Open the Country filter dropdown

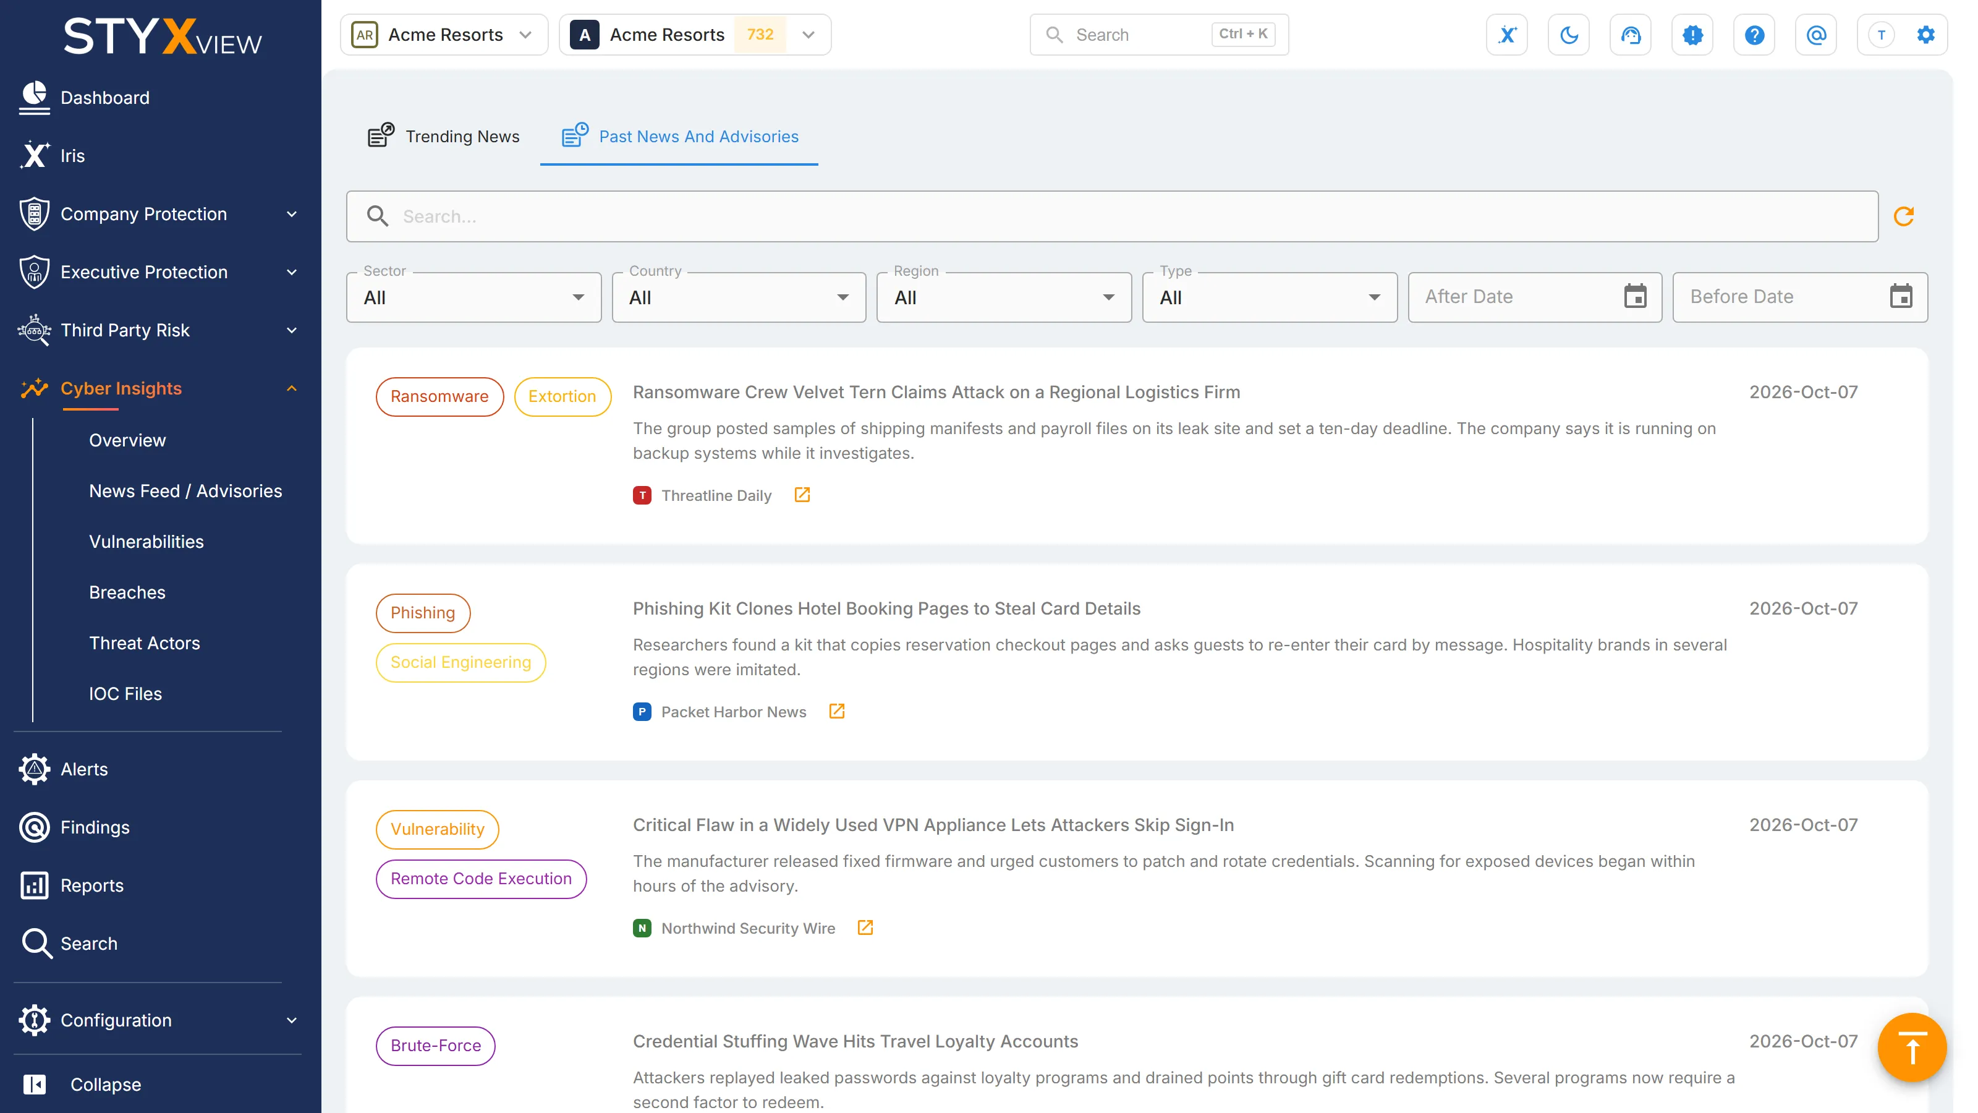pos(739,297)
